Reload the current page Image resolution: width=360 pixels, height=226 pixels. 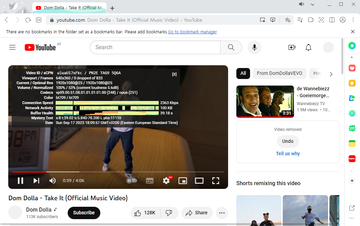(28, 20)
